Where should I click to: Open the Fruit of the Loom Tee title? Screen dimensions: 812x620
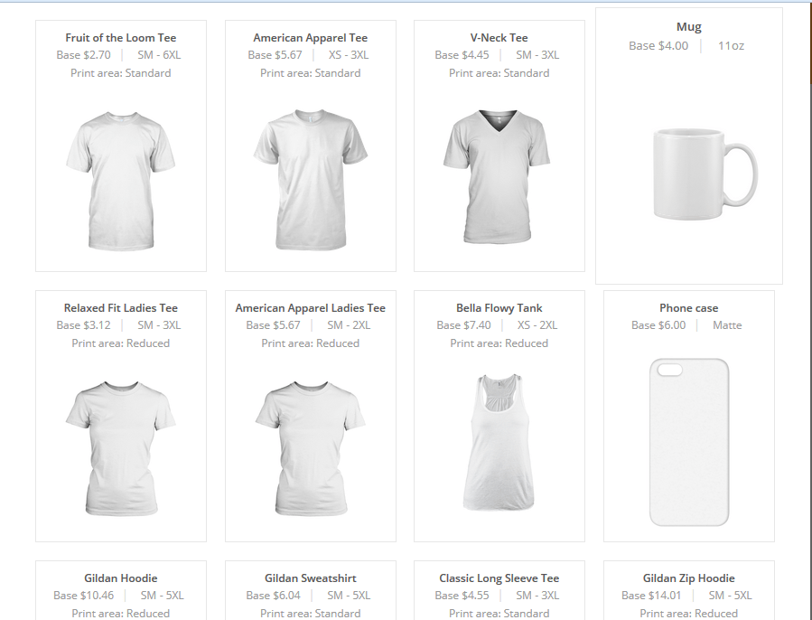(121, 38)
